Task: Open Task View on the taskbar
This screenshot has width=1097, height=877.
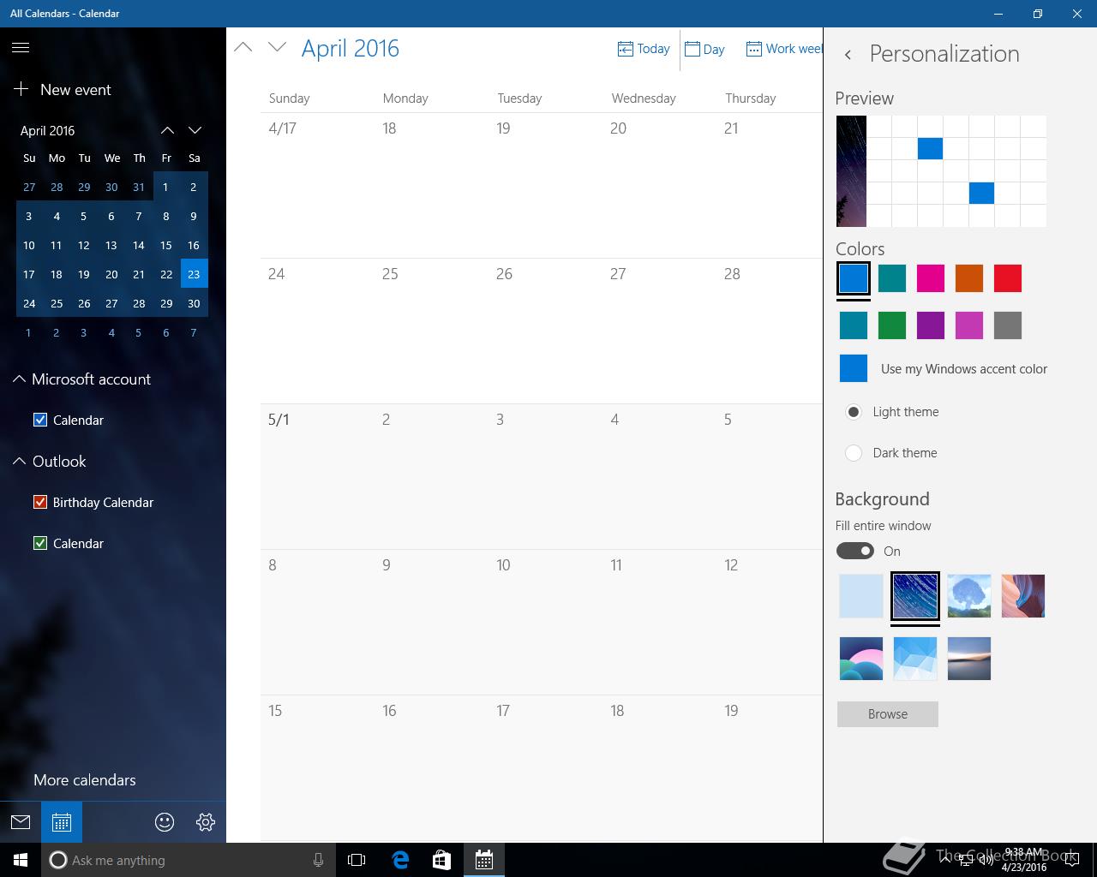Action: pyautogui.click(x=357, y=860)
